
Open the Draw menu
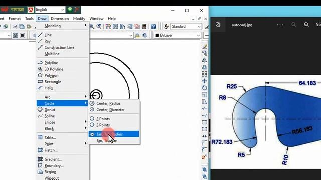(x=42, y=19)
